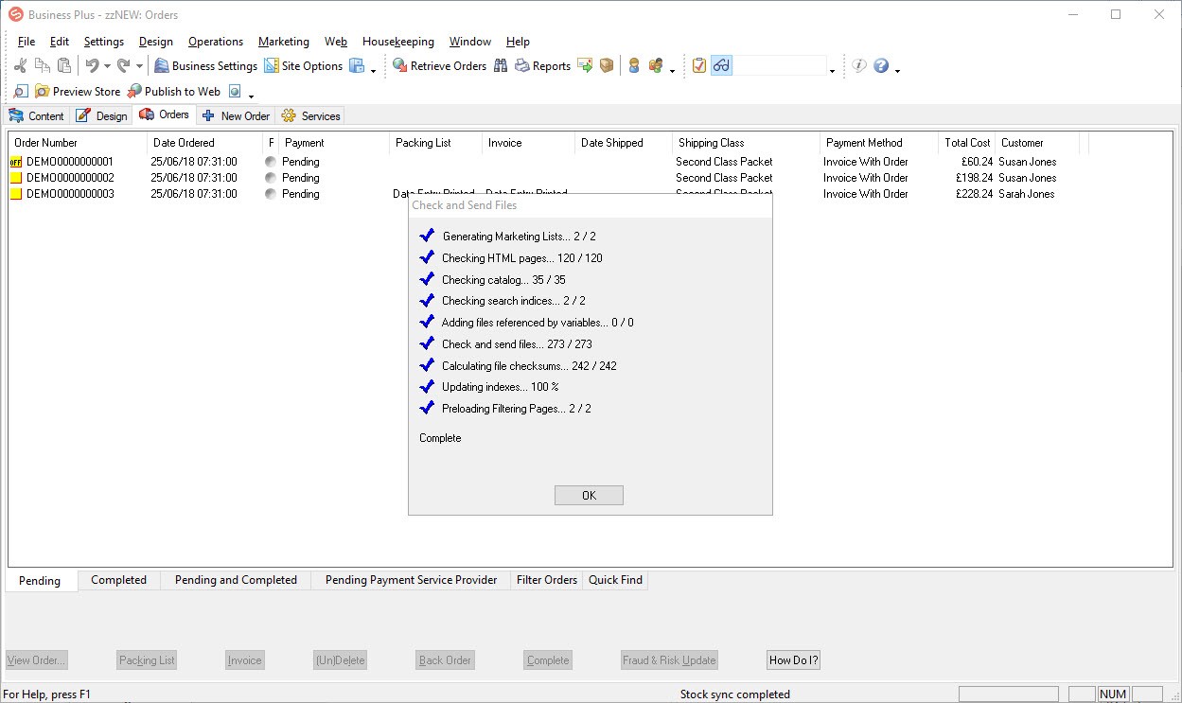Image resolution: width=1182 pixels, height=703 pixels.
Task: Toggle the glasses view button in toolbar
Action: (722, 66)
